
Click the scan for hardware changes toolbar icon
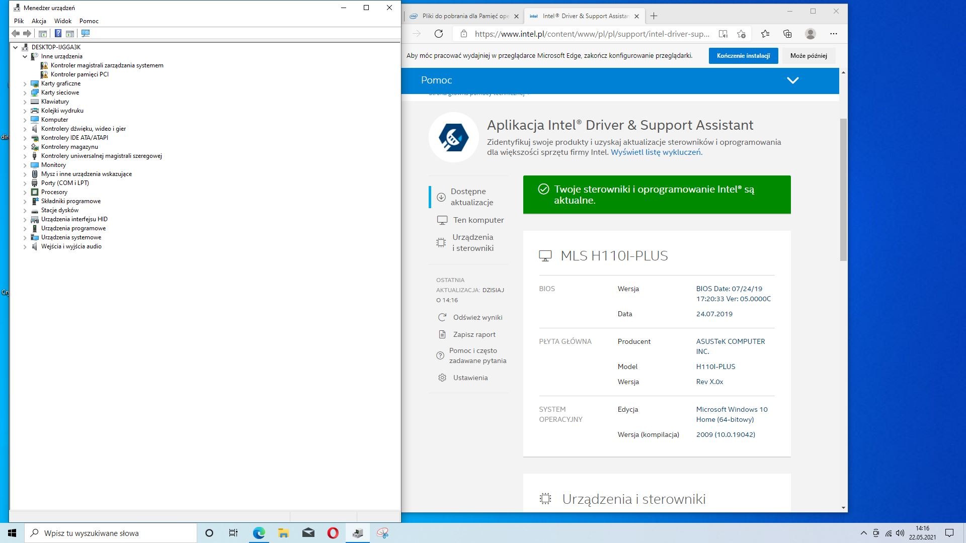tap(86, 33)
